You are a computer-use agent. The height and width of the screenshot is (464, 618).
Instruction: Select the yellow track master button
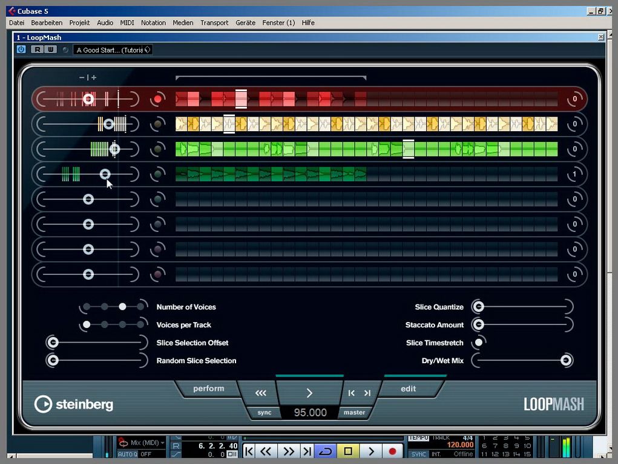(x=157, y=124)
